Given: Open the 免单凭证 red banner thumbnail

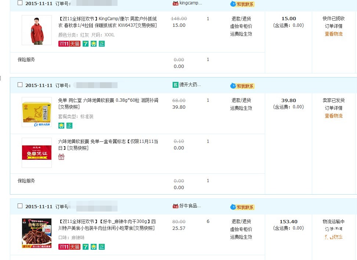Looking at the screenshot, I should pyautogui.click(x=37, y=153).
